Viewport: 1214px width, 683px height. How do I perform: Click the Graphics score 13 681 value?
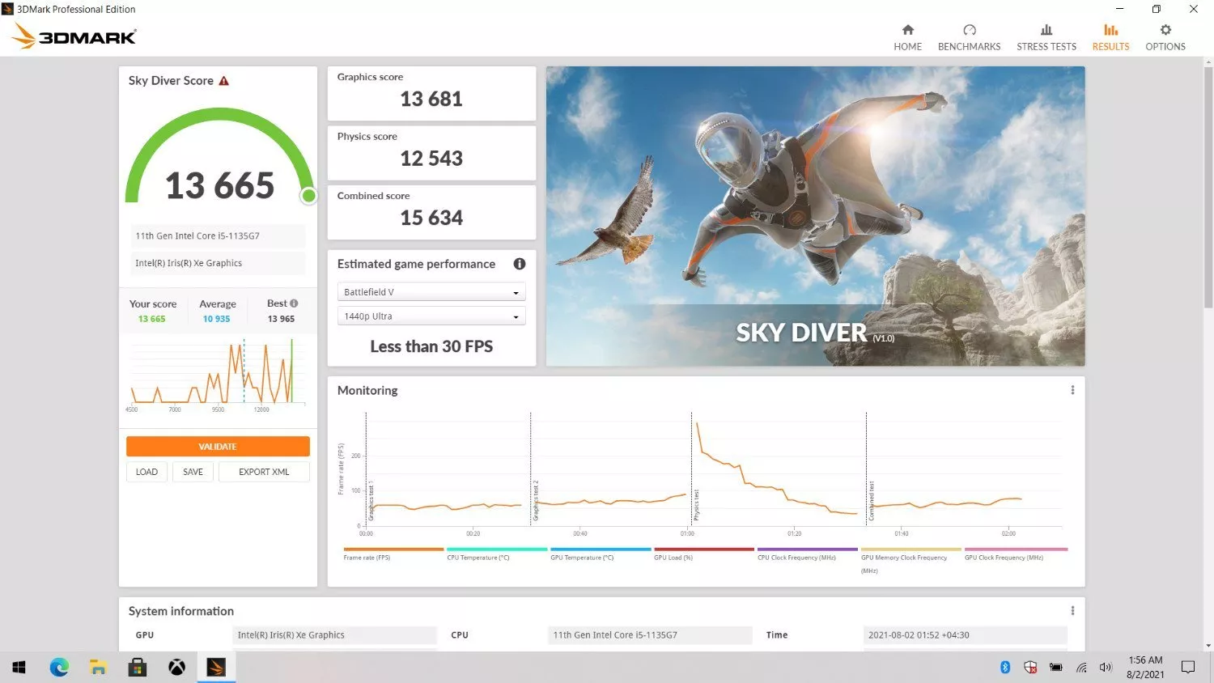coord(431,100)
